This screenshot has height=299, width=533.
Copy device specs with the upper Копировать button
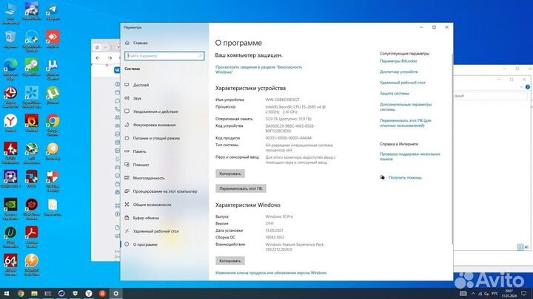coord(230,173)
